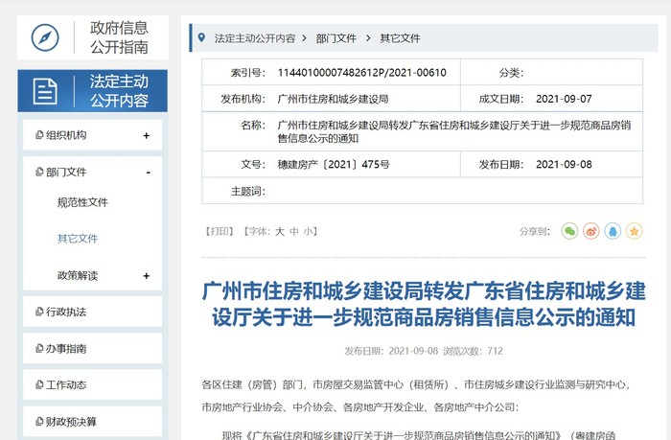Click the 分享到 label
This screenshot has width=671, height=440.
535,232
